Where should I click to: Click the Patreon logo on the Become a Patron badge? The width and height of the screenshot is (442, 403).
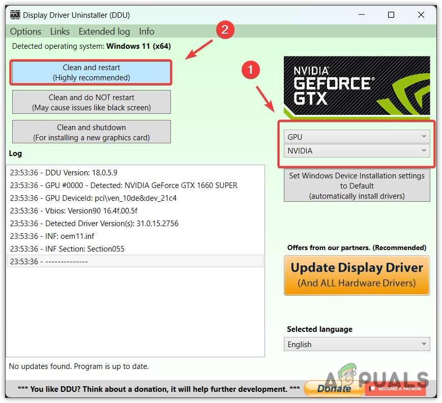pos(372,389)
